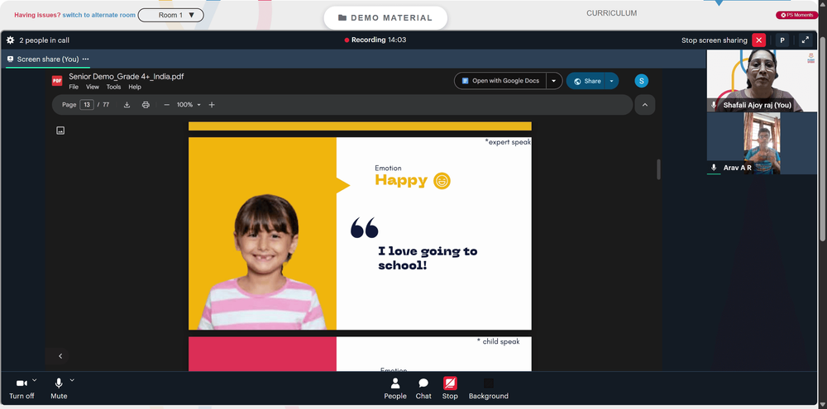
Task: Enter fullscreen mode for the call
Action: tap(805, 40)
